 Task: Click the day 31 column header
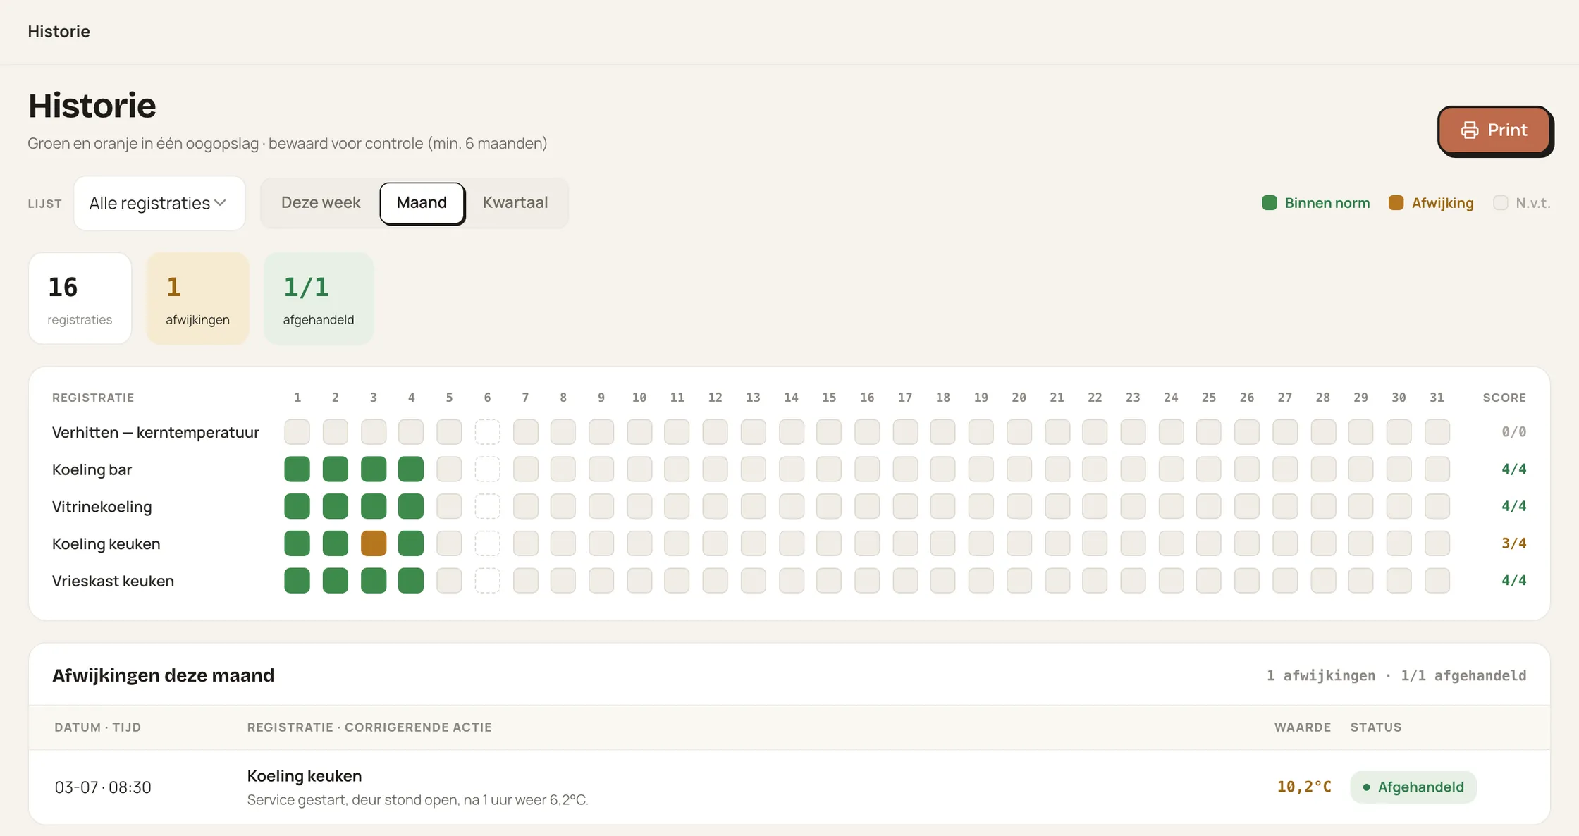click(1437, 398)
